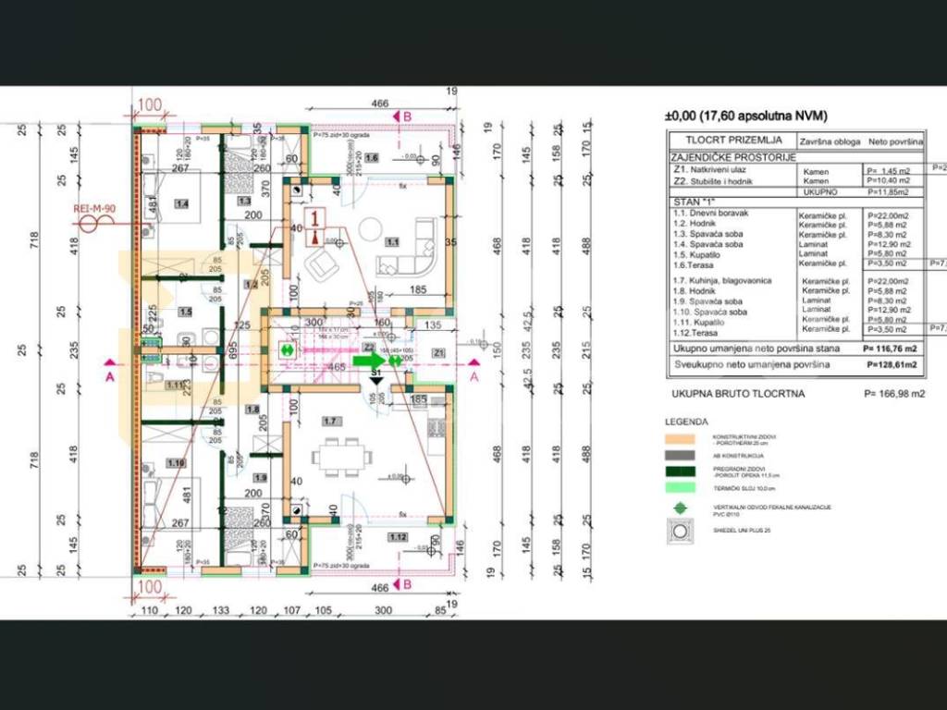Viewport: 947px width, 710px height.
Task: Click the right section marker A
Action: [x=474, y=364]
